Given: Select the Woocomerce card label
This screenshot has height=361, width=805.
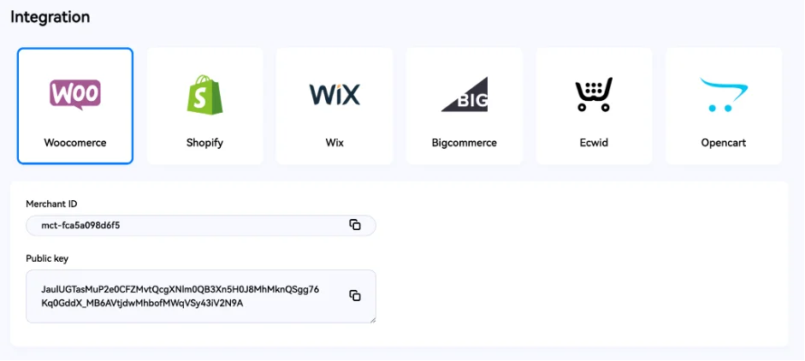Looking at the screenshot, I should point(75,143).
